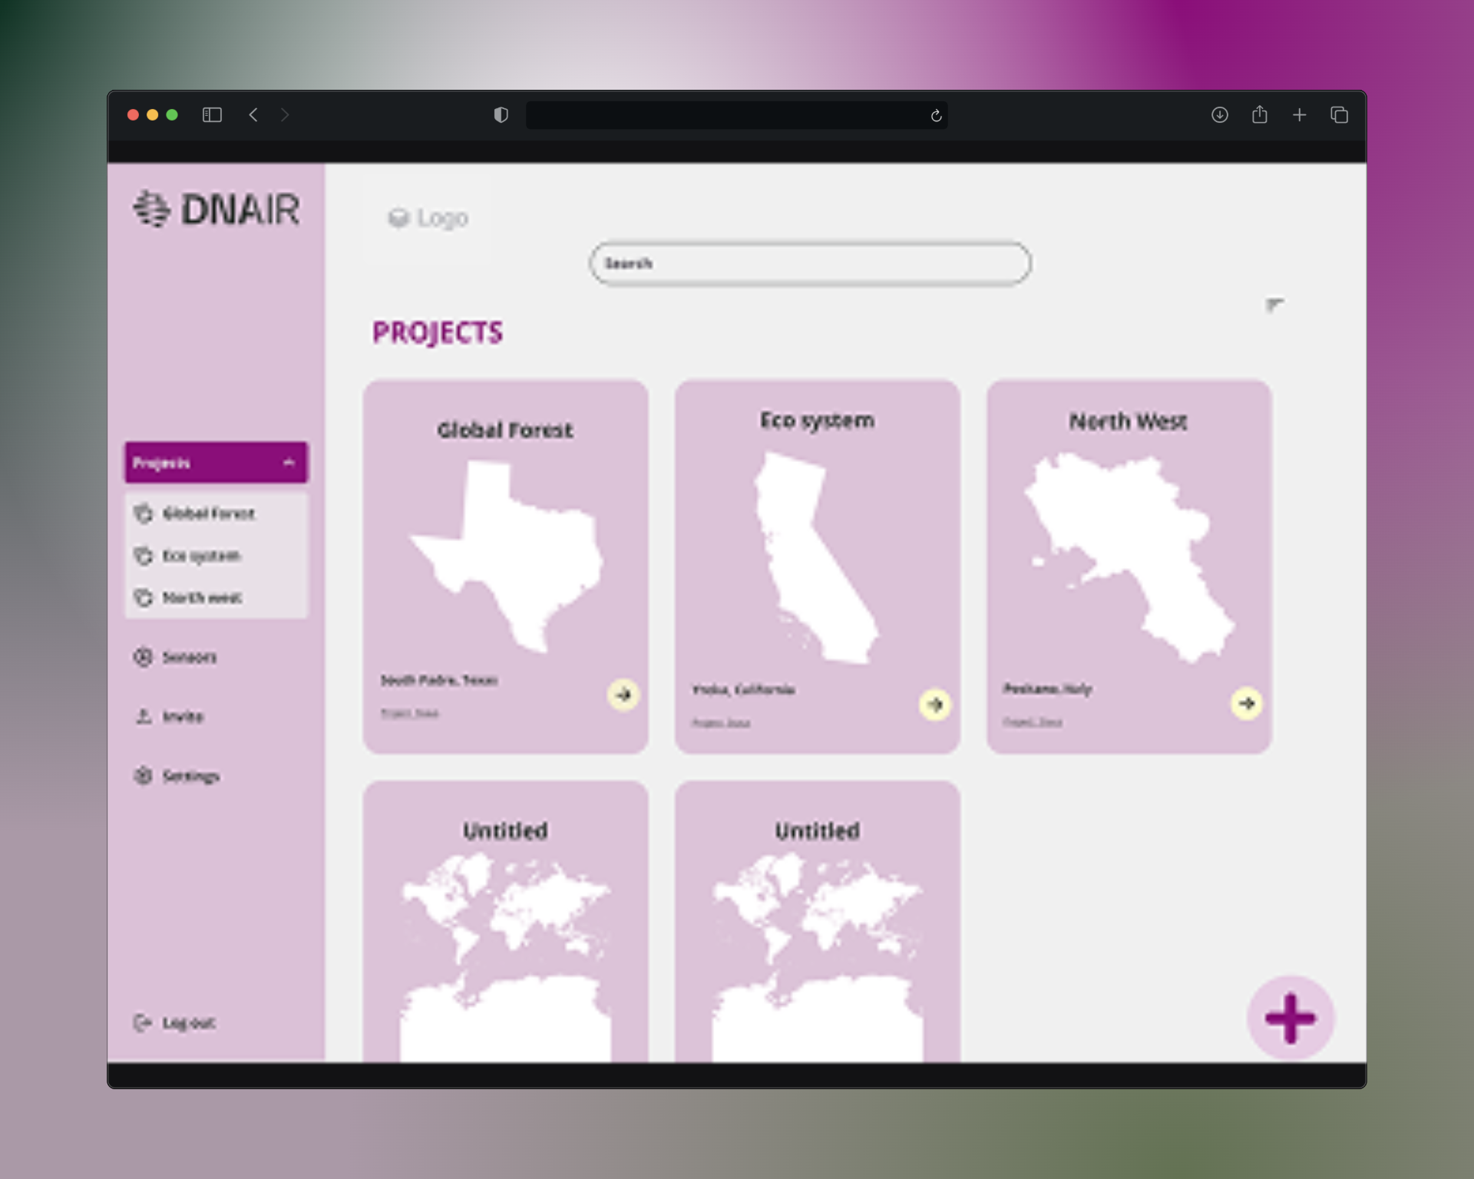Reload the page in browser
Viewport: 1474px width, 1179px height.
936,116
